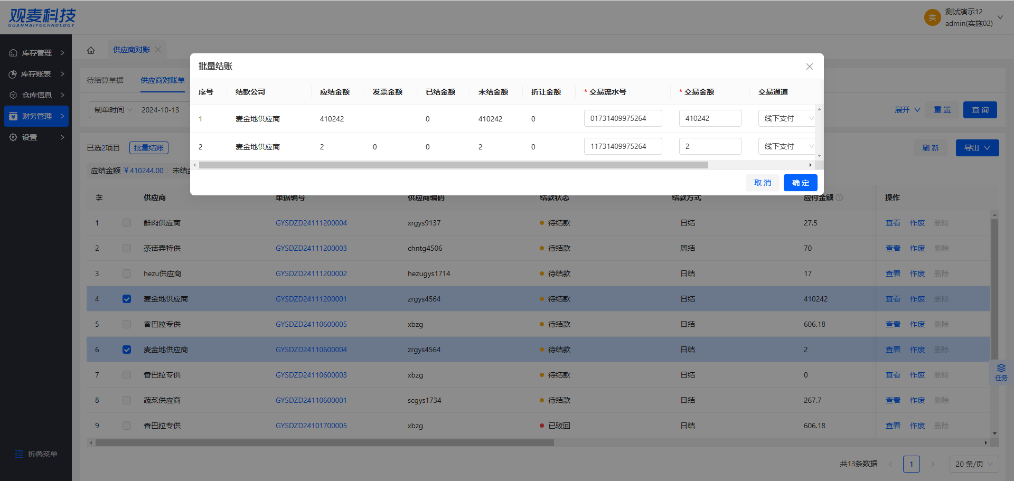Click 作废 for 蔬菜供应商 row
1014x481 pixels.
(x=917, y=400)
